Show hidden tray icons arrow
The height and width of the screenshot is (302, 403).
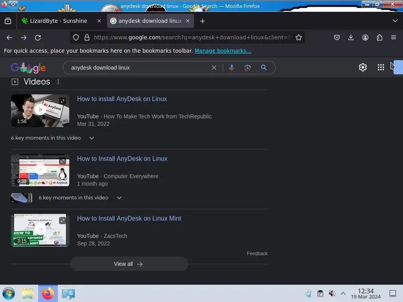[343, 293]
